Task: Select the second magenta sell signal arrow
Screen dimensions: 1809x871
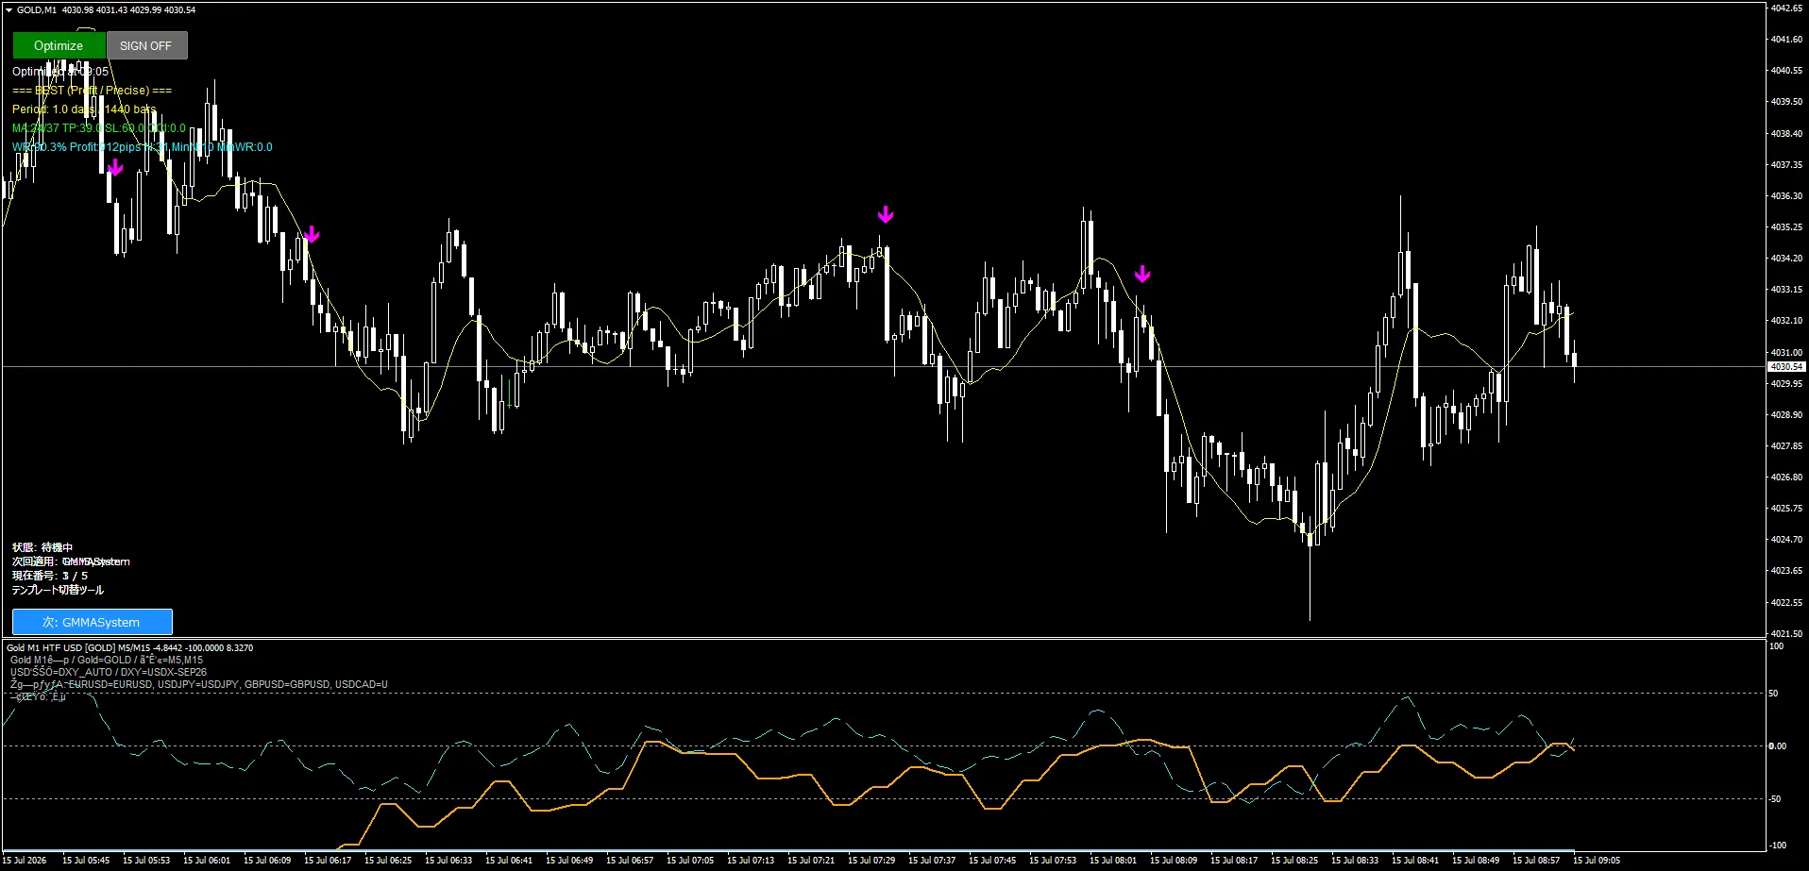Action: pos(312,235)
